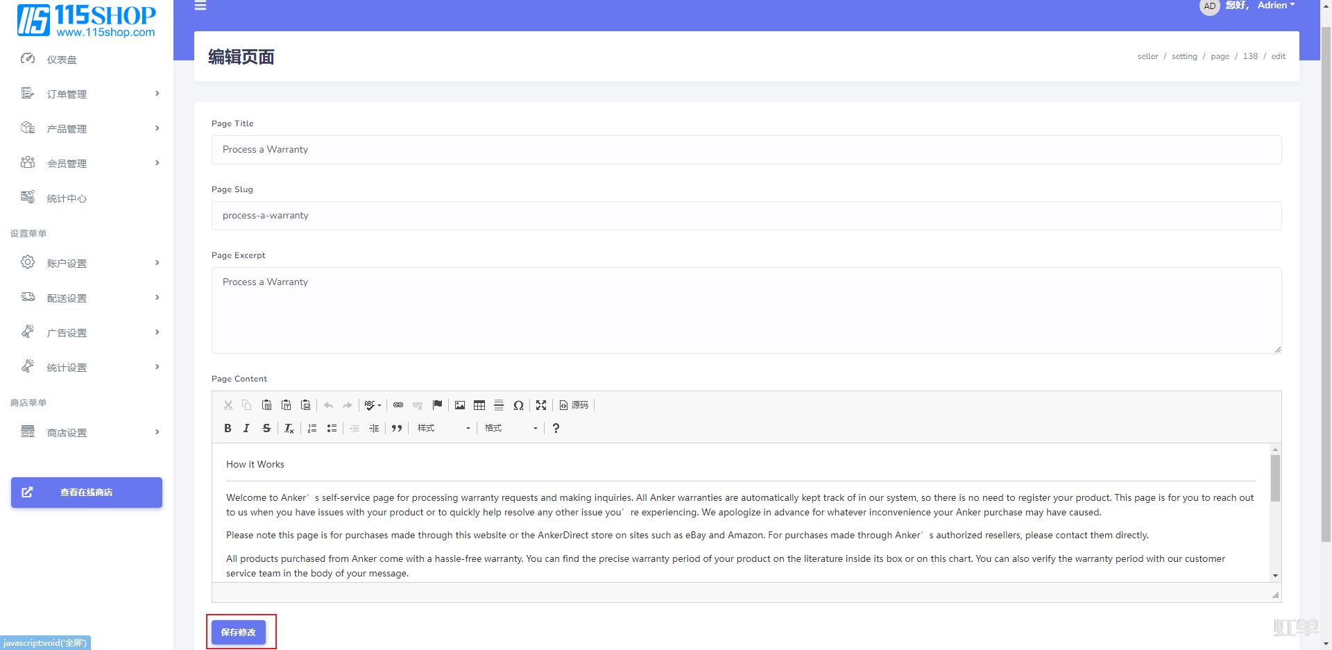Toggle bulleted list
The image size is (1332, 650).
click(332, 428)
